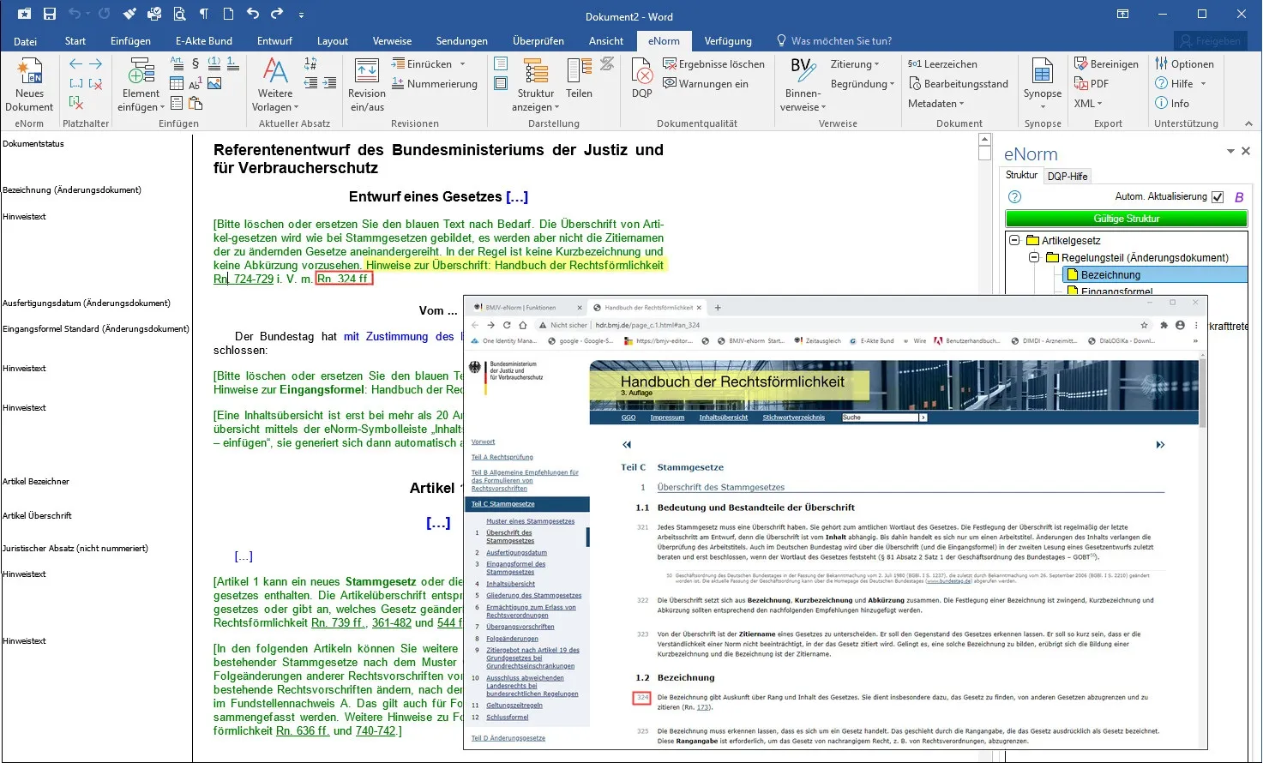Insert Binnenverweise cross-reference
The width and height of the screenshot is (1263, 763).
point(801,83)
